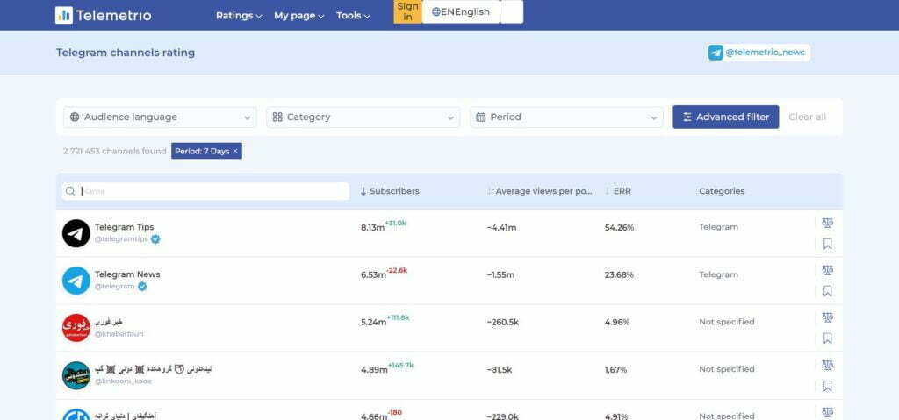
Task: Click the 23.68% ERR value
Action: coord(619,275)
